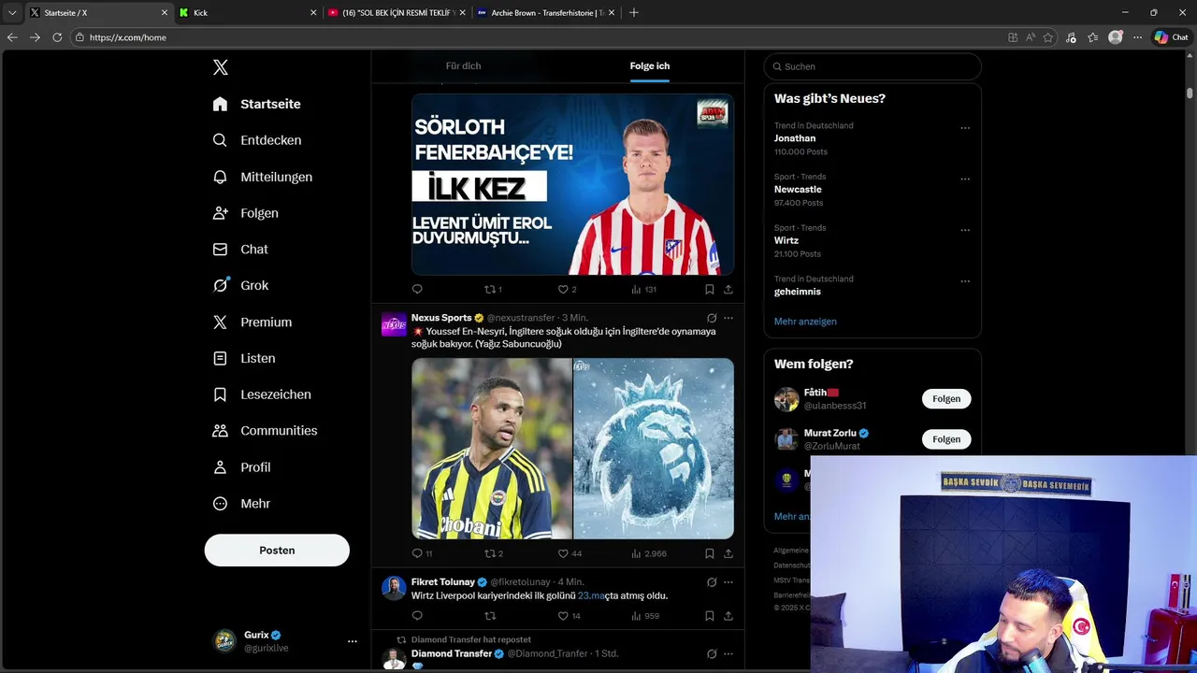
Task: Open Gurix account menu dots
Action: click(353, 641)
